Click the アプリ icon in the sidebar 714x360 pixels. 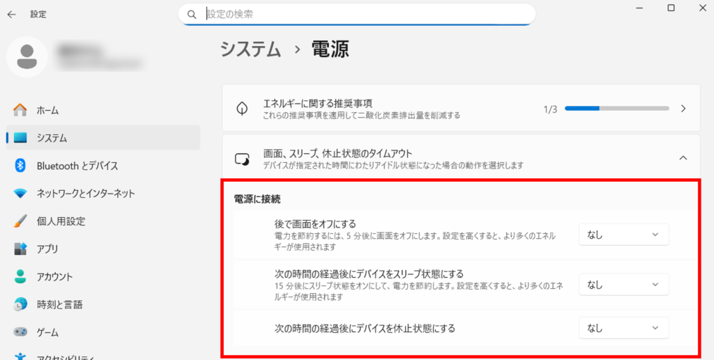pos(20,249)
